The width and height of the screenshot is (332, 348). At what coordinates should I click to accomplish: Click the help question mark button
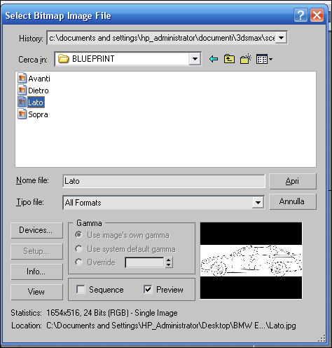(x=300, y=15)
